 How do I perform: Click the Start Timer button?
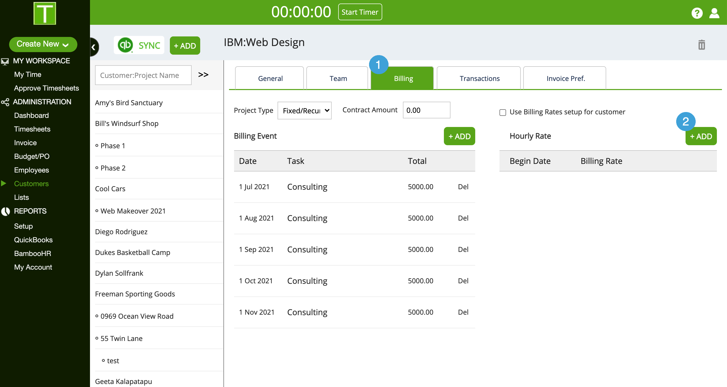click(x=360, y=12)
